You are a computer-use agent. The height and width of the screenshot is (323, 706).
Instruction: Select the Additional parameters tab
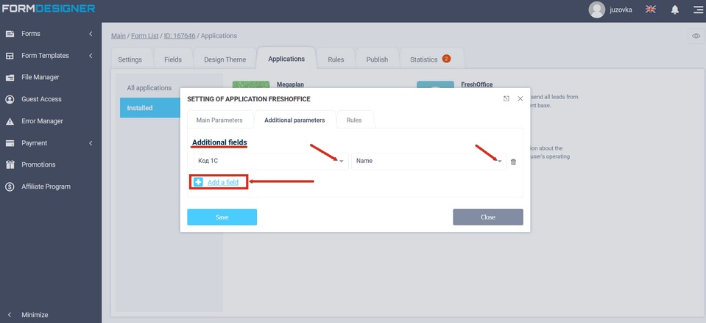(294, 120)
